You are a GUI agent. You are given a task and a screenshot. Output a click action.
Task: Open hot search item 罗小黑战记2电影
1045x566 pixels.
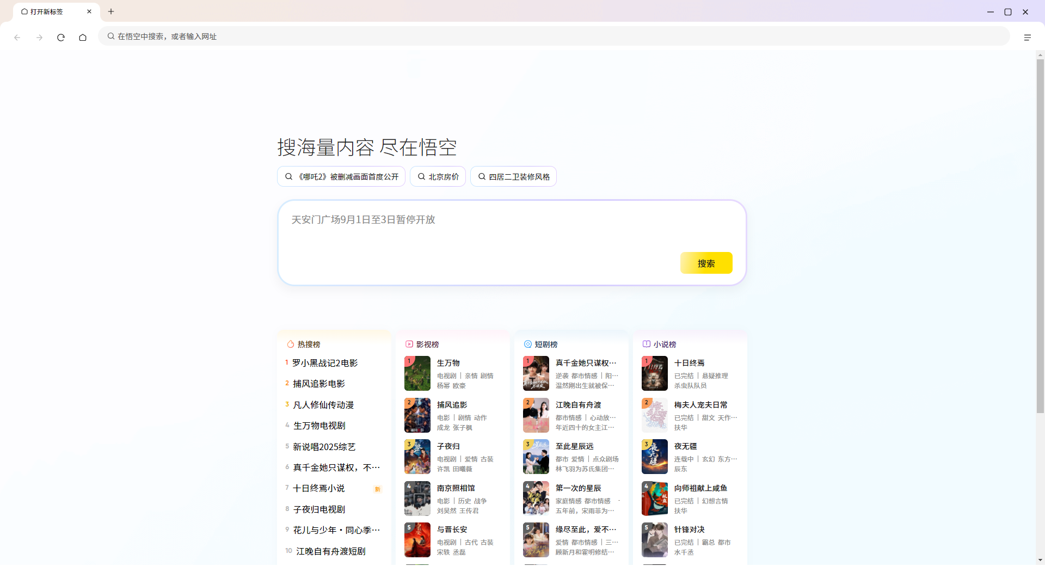(325, 362)
